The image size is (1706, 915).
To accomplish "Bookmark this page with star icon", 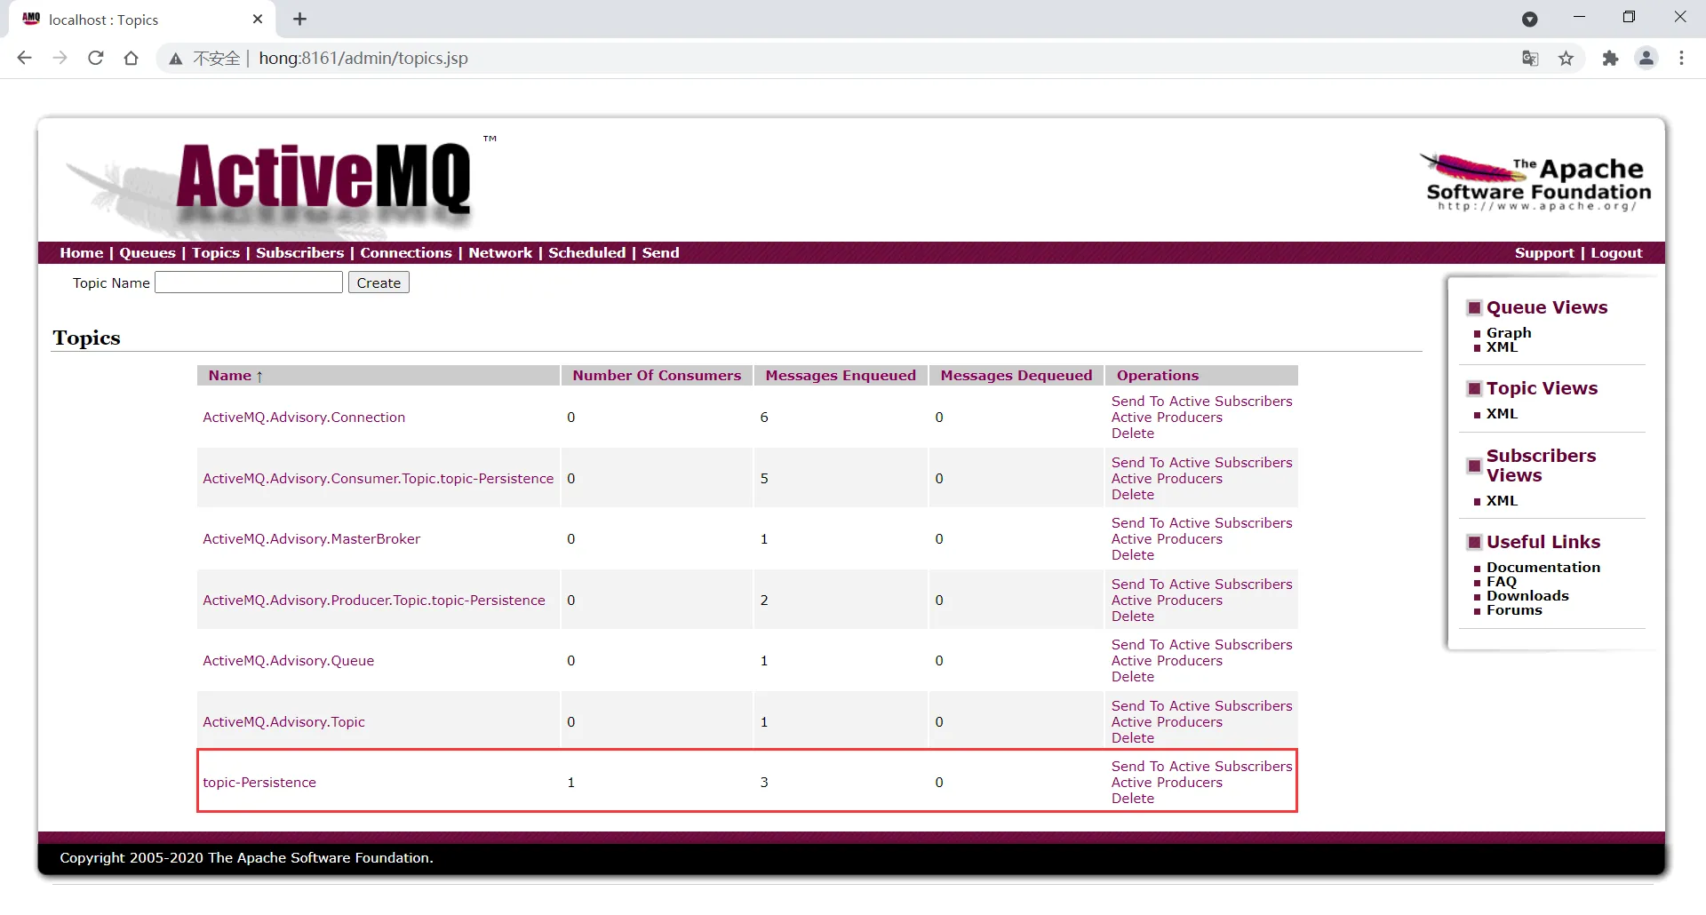I will (1566, 59).
